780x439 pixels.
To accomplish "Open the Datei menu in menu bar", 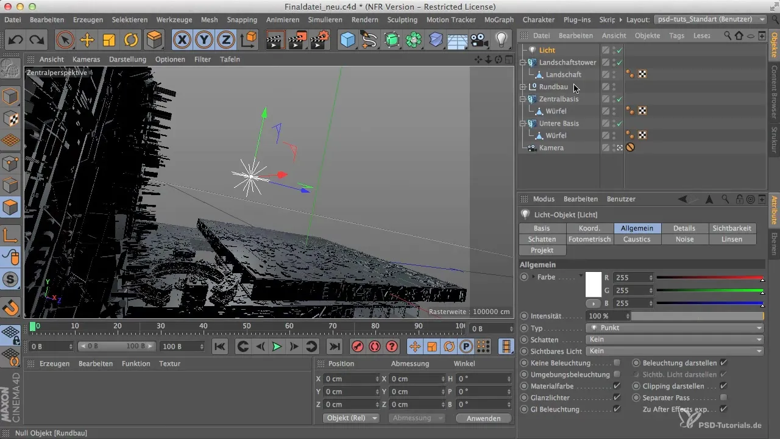I will 12,20.
